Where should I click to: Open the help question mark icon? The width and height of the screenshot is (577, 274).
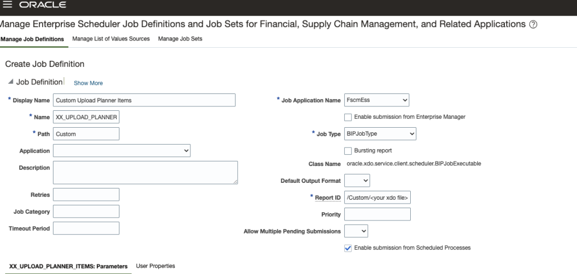(533, 25)
